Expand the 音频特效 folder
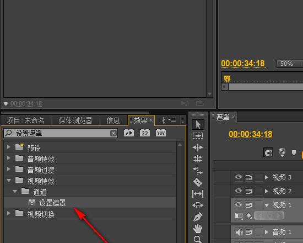The height and width of the screenshot is (243, 303). 8,158
